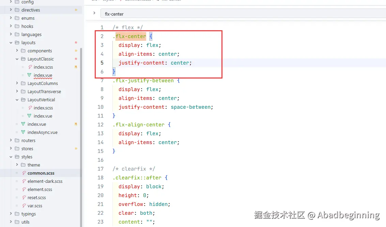Toggle replace chevron beside find box
The image size is (386, 227).
coord(94,13)
